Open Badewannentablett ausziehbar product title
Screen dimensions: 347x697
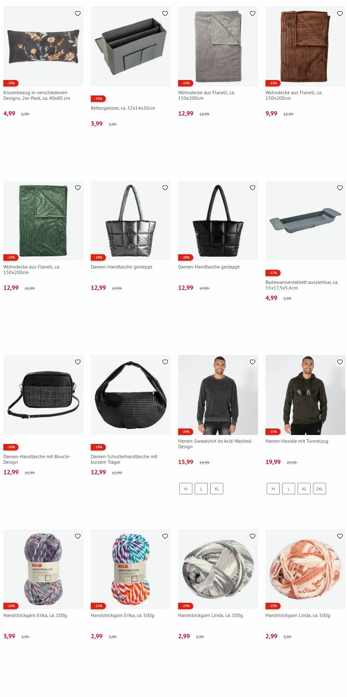[302, 285]
